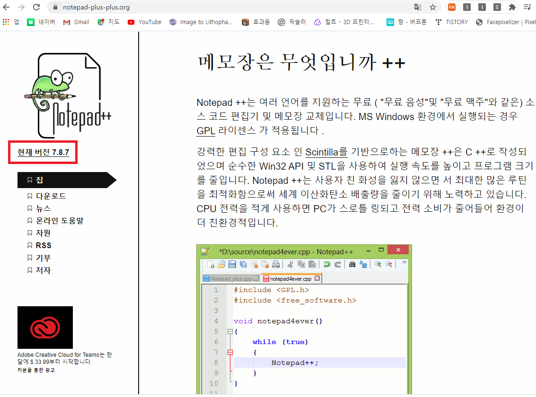Click the Redo arrow icon
536x397 pixels.
tap(338, 264)
